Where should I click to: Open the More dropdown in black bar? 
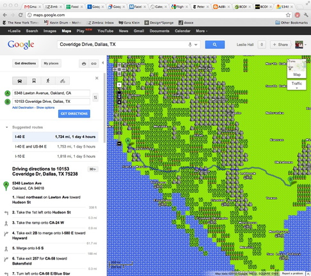pyautogui.click(x=202, y=31)
